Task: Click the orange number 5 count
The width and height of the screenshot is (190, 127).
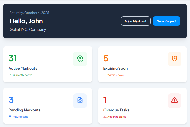Action: pyautogui.click(x=106, y=58)
